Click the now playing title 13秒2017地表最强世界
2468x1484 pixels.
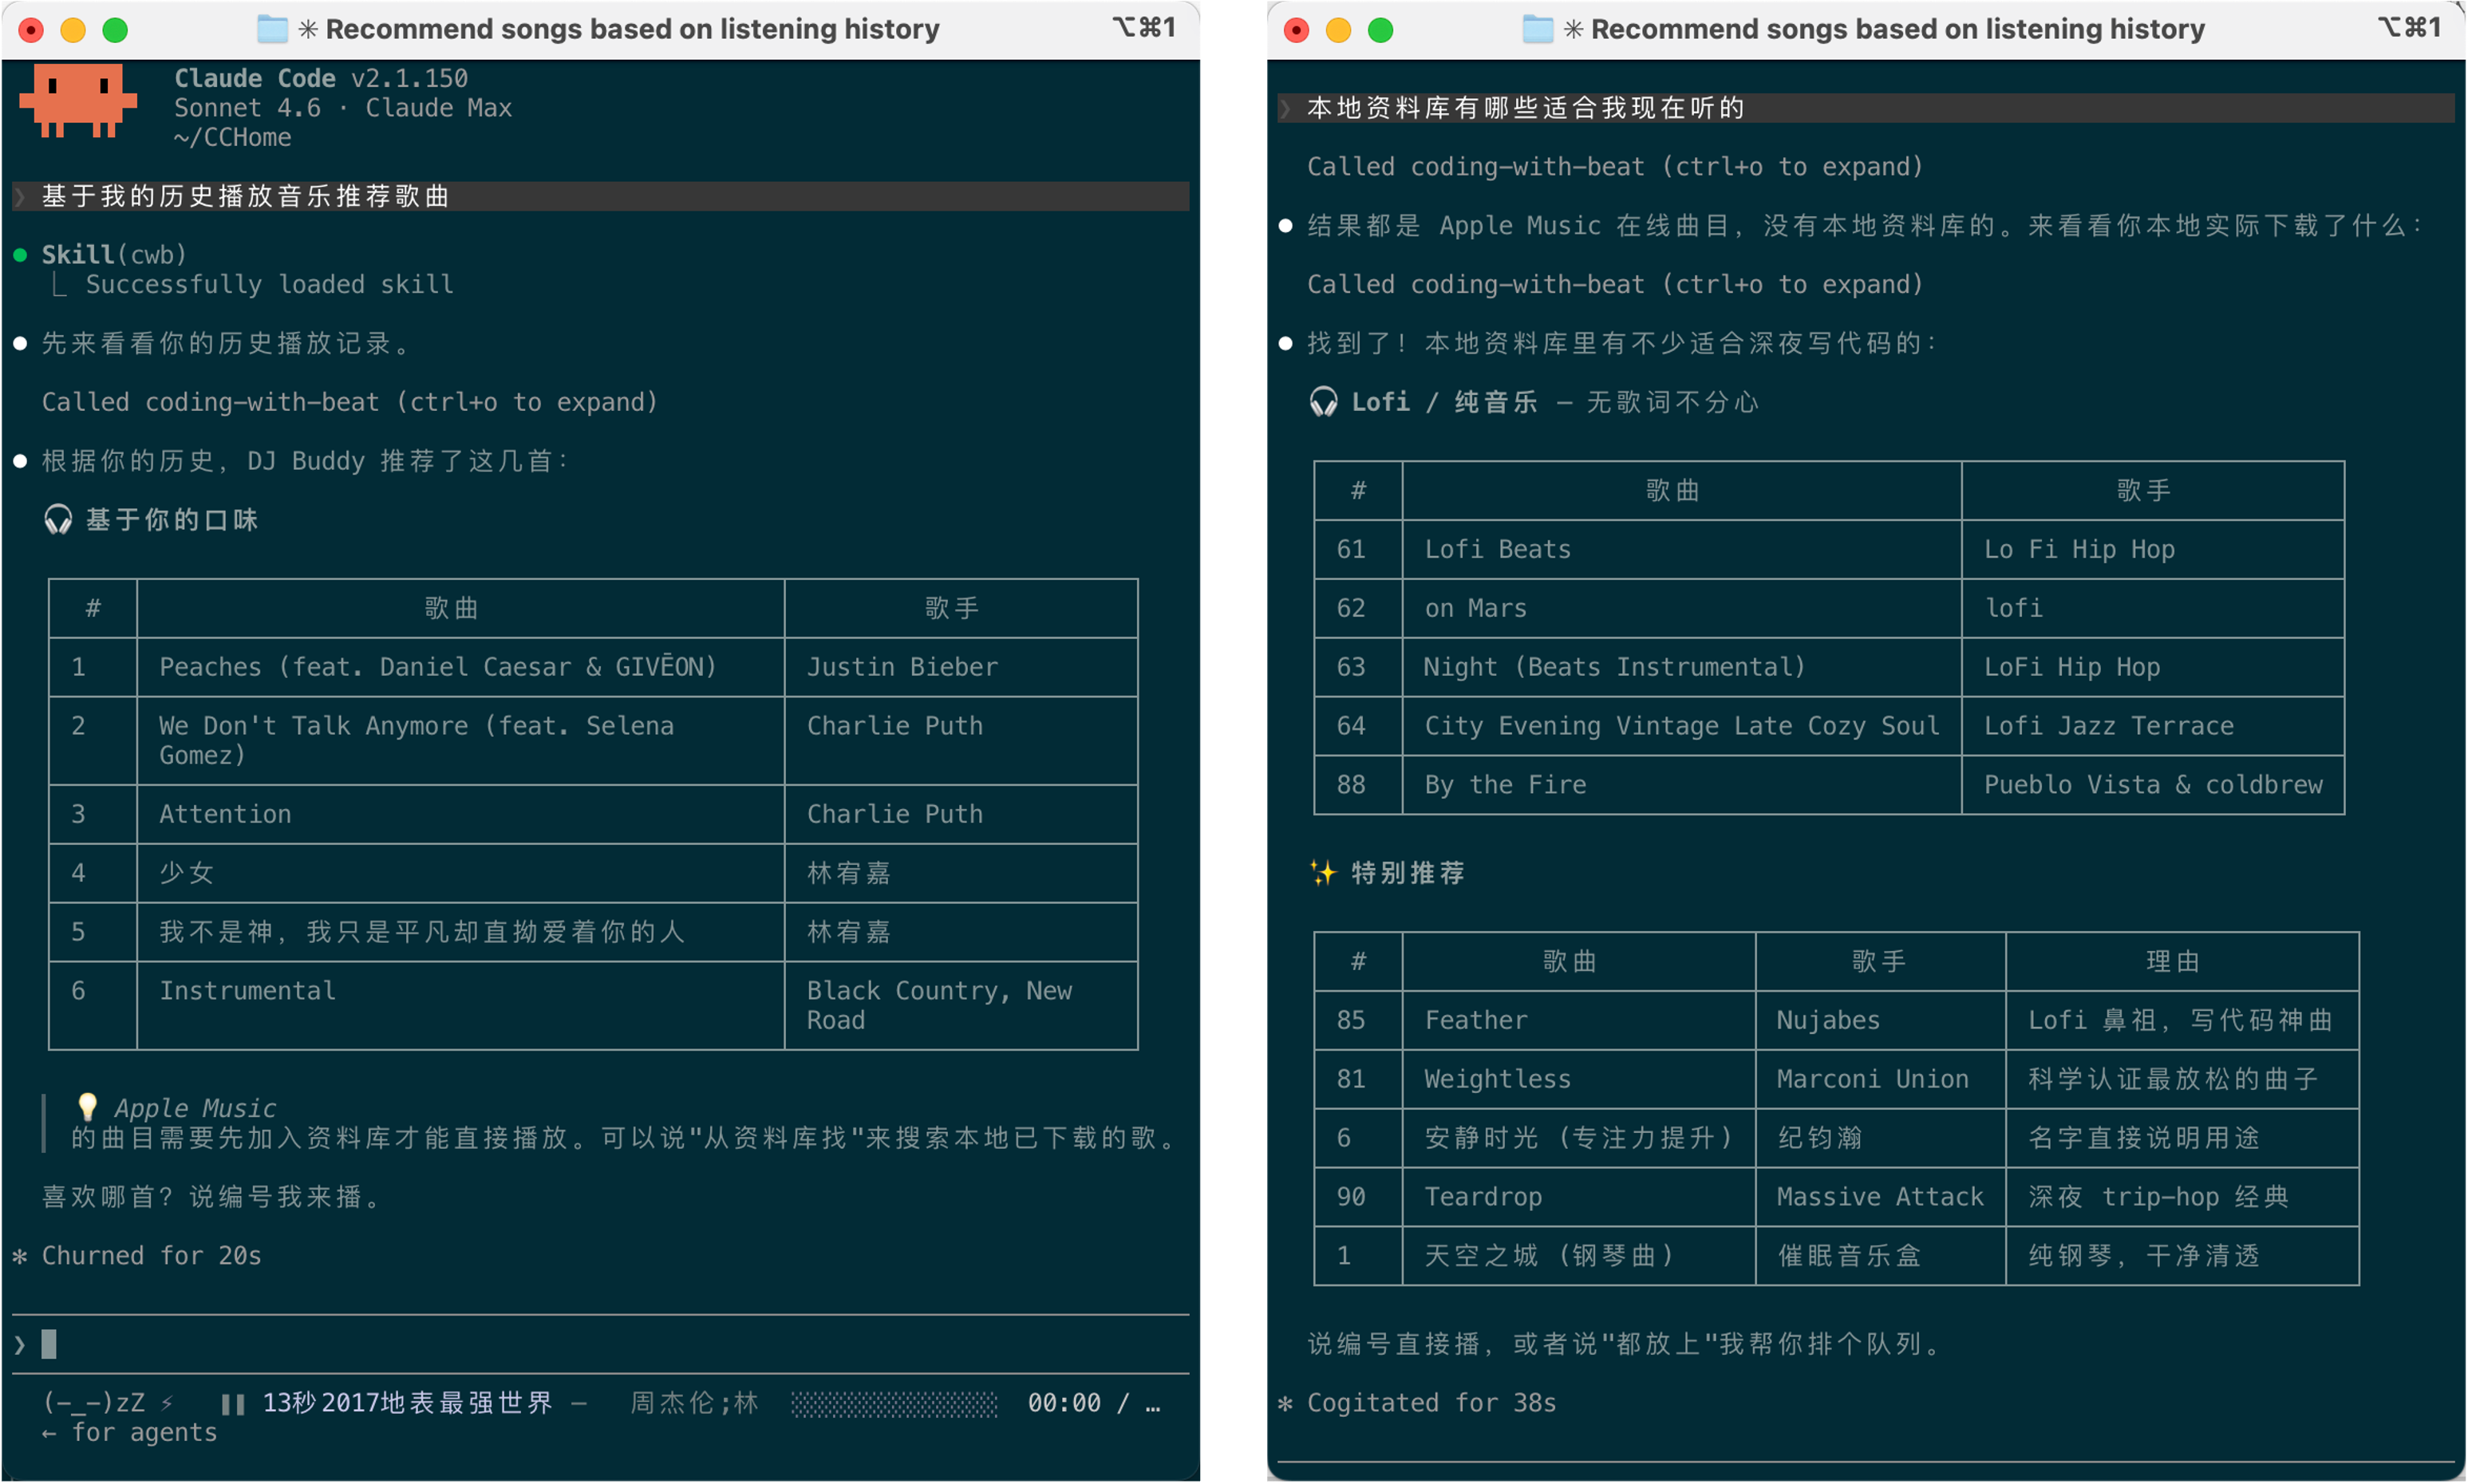click(408, 1403)
